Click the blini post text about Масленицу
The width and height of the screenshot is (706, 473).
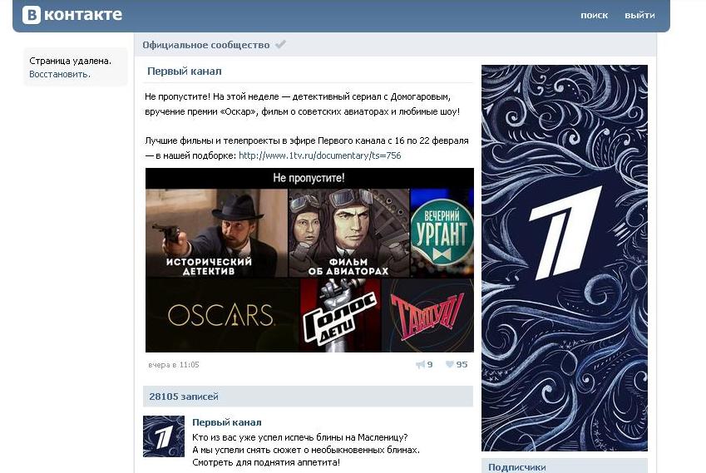(306, 450)
